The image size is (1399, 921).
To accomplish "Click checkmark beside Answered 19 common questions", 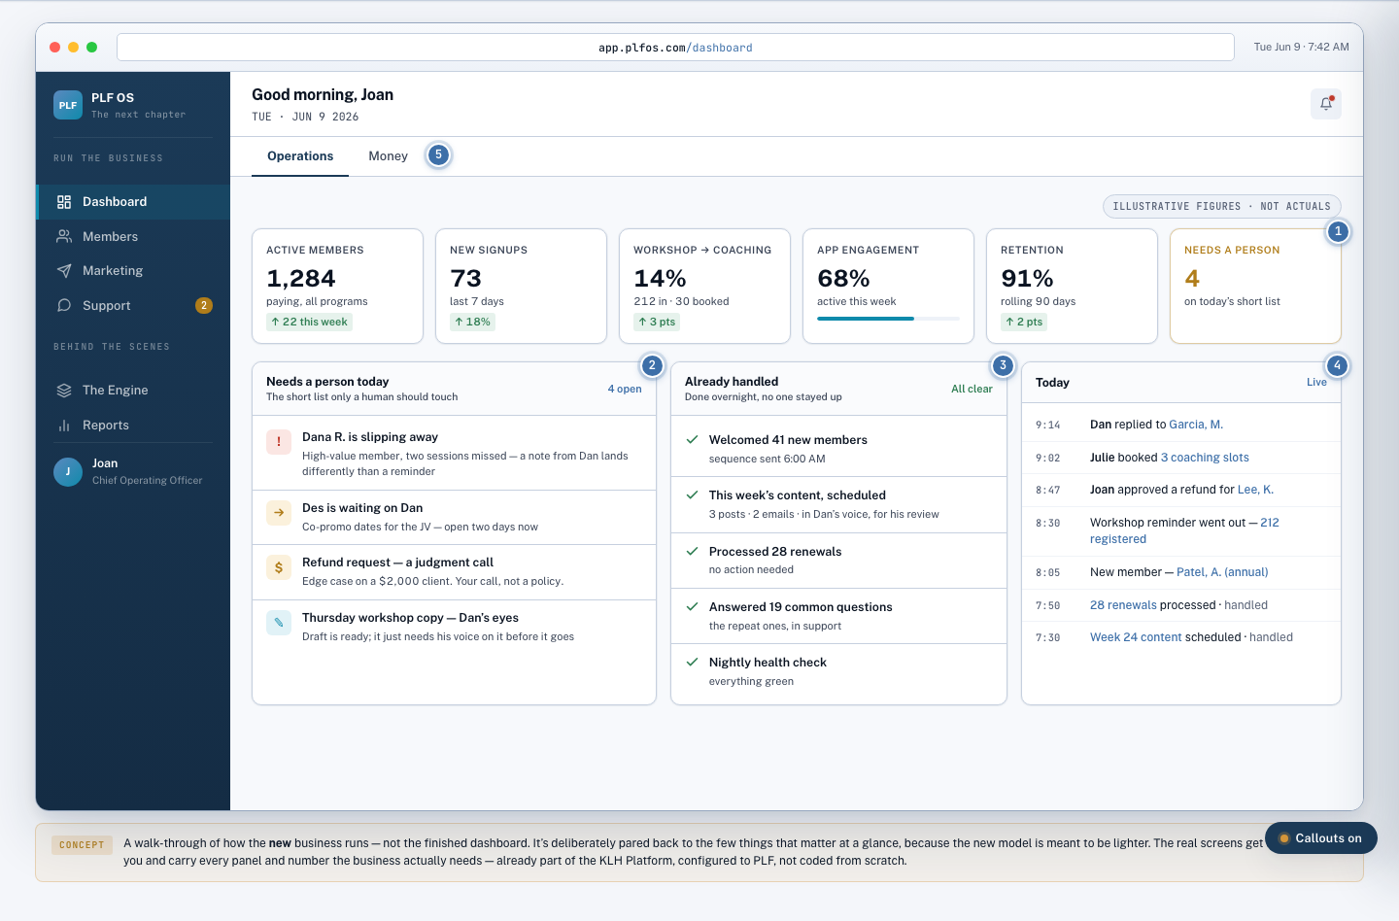I will tap(693, 606).
